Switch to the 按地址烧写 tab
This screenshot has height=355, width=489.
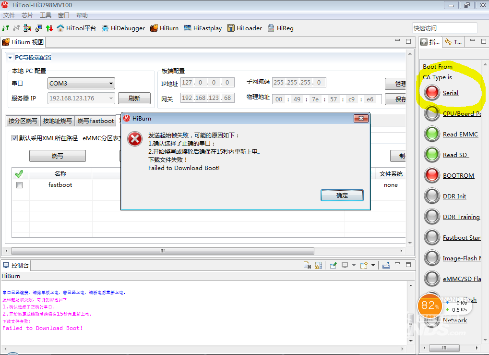point(58,121)
